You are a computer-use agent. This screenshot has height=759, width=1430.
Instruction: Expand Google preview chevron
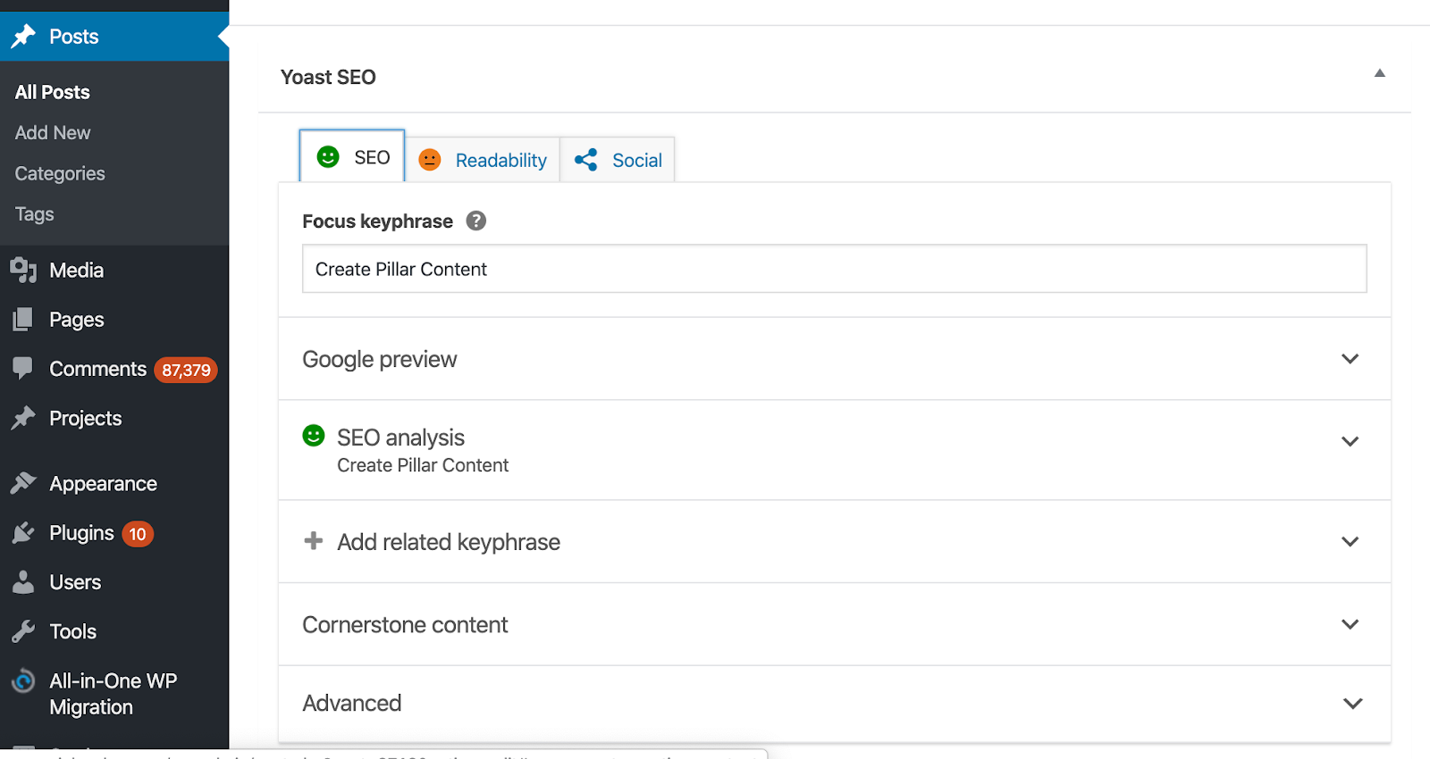[x=1350, y=359]
